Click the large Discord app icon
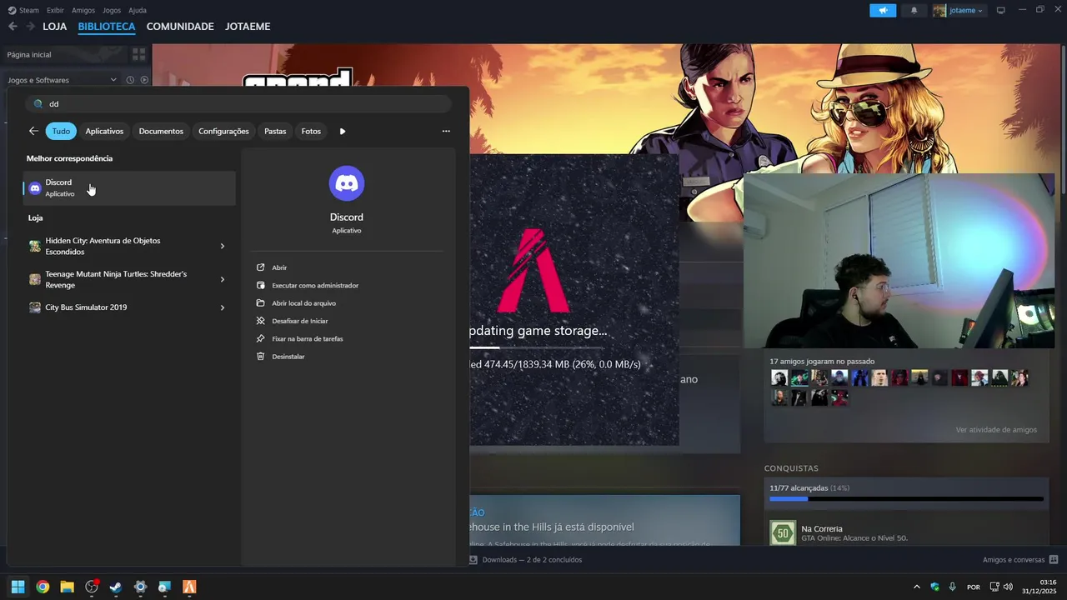Screen dimensions: 1067x600 click(x=347, y=183)
